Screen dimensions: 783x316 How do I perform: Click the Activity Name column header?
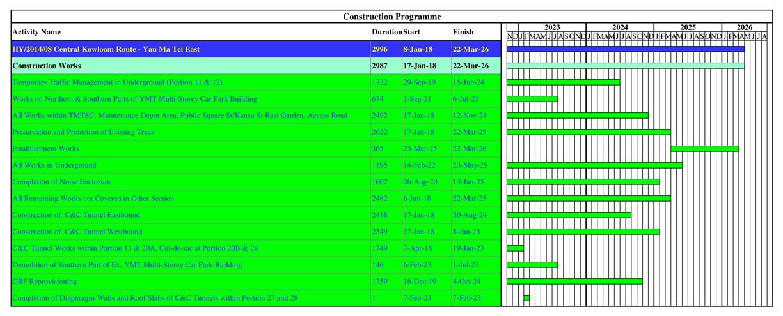tap(37, 32)
